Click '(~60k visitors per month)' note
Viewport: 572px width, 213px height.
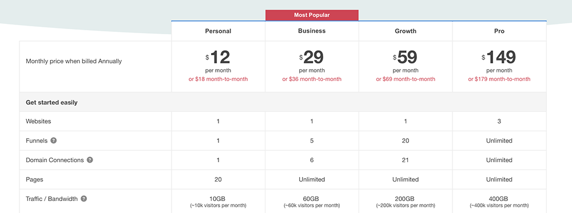coord(312,206)
